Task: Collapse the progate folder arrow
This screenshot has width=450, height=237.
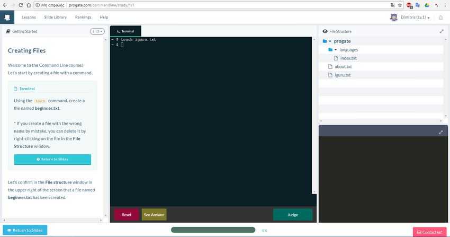Action: click(x=330, y=41)
